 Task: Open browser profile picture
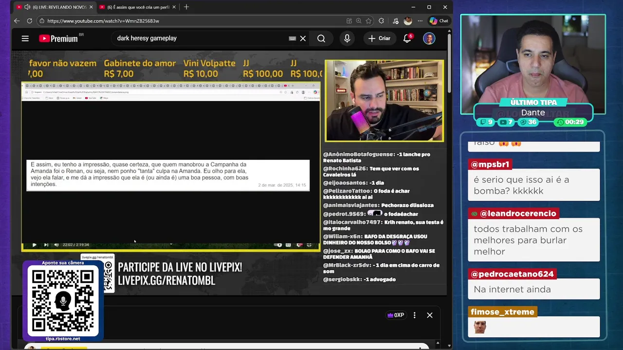click(408, 21)
